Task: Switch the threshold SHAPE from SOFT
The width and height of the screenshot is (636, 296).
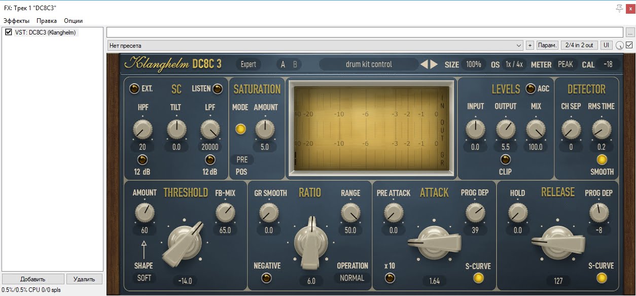Action: click(144, 278)
